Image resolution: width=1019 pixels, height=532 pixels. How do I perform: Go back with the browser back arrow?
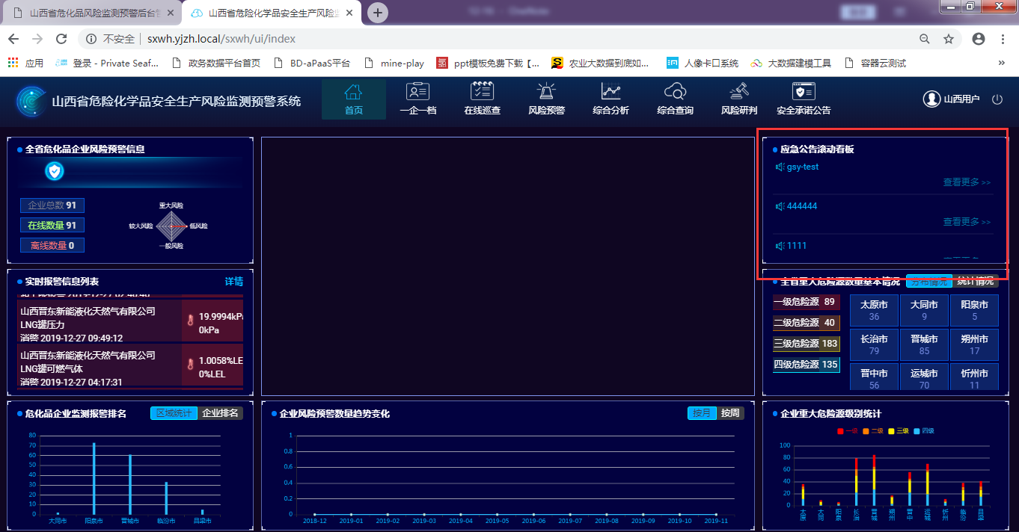point(14,39)
